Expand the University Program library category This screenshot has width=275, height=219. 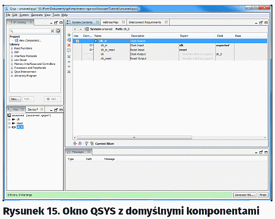[12, 76]
